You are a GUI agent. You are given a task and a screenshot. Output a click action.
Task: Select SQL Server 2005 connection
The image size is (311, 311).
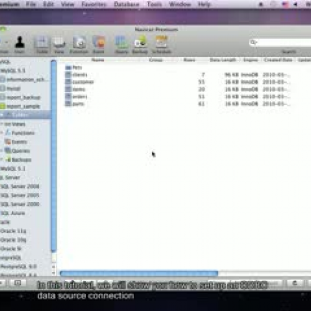coord(20,195)
